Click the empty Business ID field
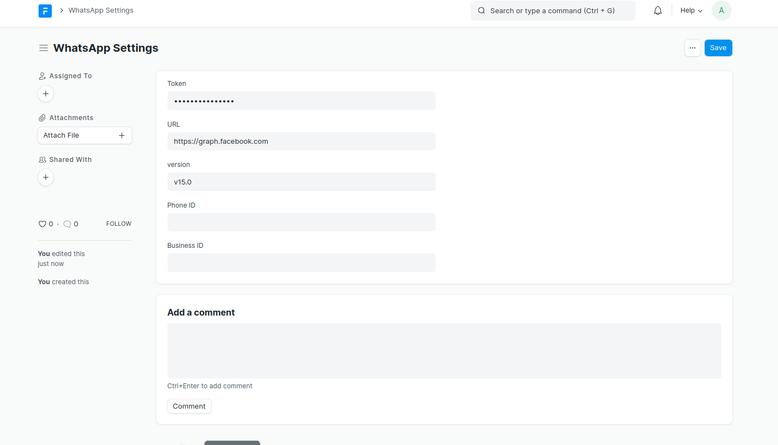The image size is (778, 445). tap(301, 263)
